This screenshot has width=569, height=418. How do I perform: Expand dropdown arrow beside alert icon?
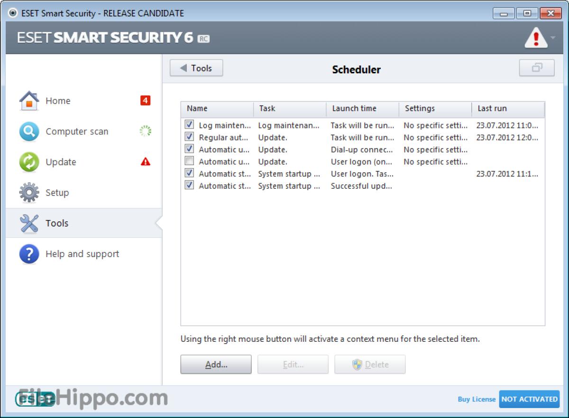[x=553, y=38]
